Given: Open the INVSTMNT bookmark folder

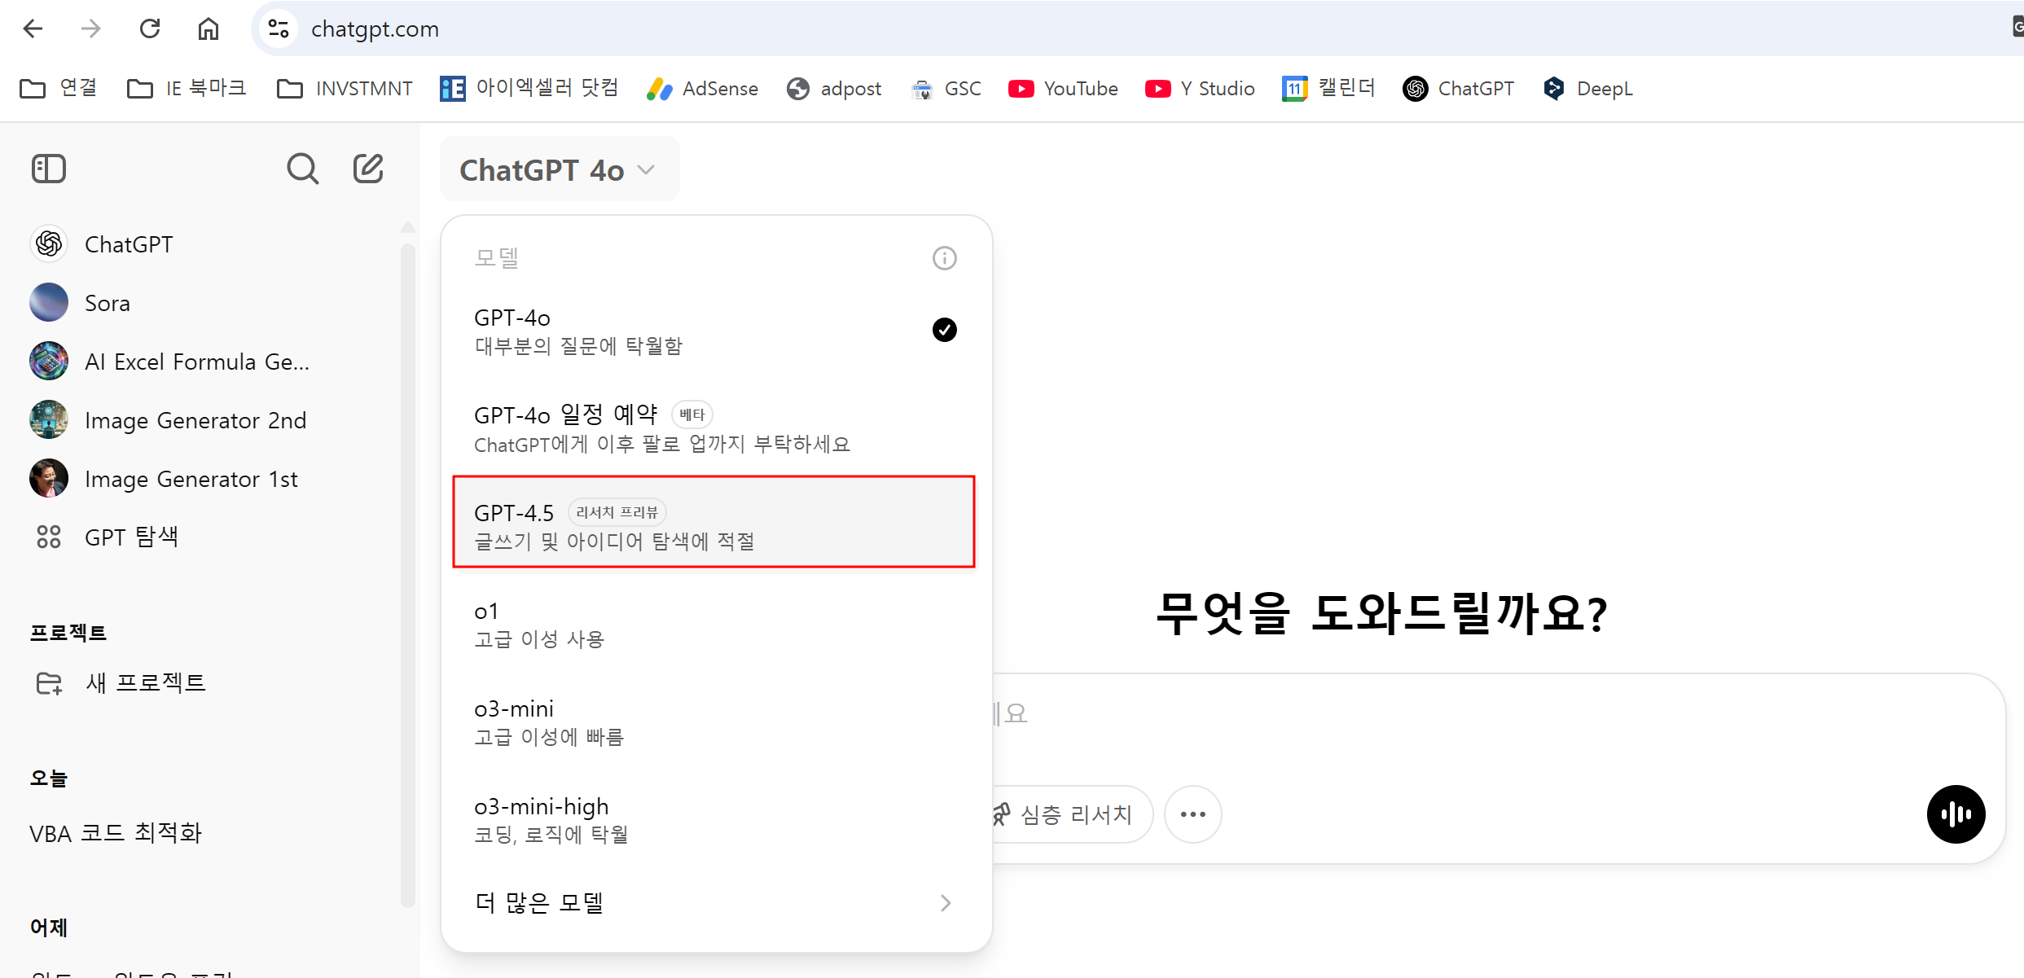Looking at the screenshot, I should click(345, 88).
